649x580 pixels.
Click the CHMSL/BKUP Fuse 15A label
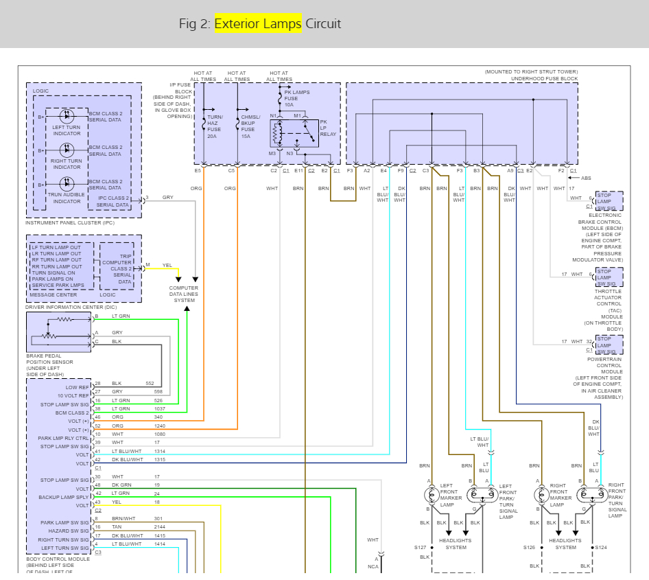pos(250,126)
